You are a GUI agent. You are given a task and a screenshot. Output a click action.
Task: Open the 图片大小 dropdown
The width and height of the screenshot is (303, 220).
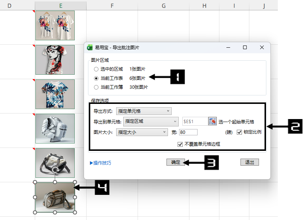142,132
